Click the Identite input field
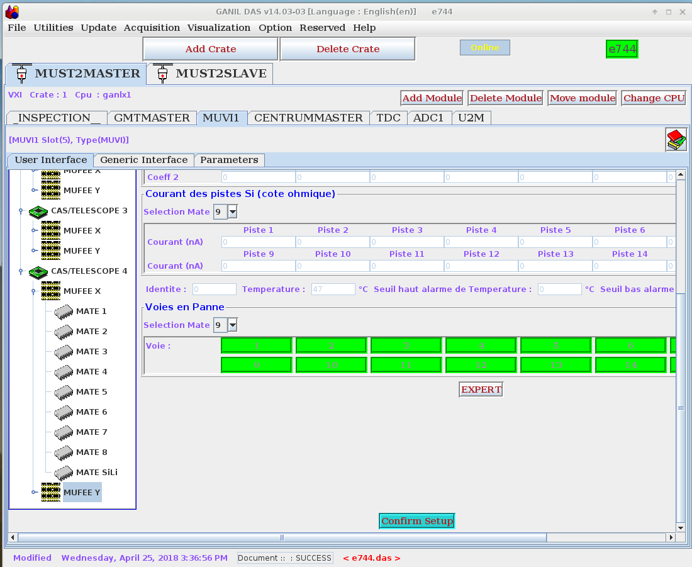Image resolution: width=692 pixels, height=567 pixels. click(215, 289)
